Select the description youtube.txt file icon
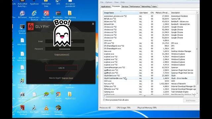This screenshot has width=212, height=119. click(70, 4)
